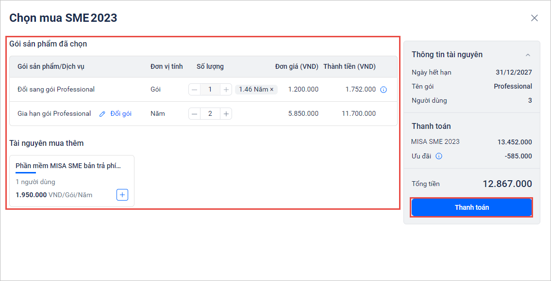This screenshot has width=551, height=281.
Task: Select the Phần mềm MISA SME bản trả phí card title
Action: point(68,166)
